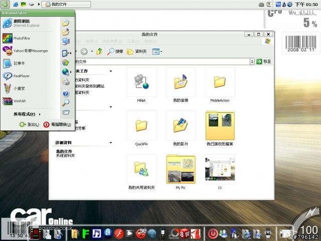The image size is (321, 241).
Task: Click the green F icon in the dock
Action: coord(85,234)
